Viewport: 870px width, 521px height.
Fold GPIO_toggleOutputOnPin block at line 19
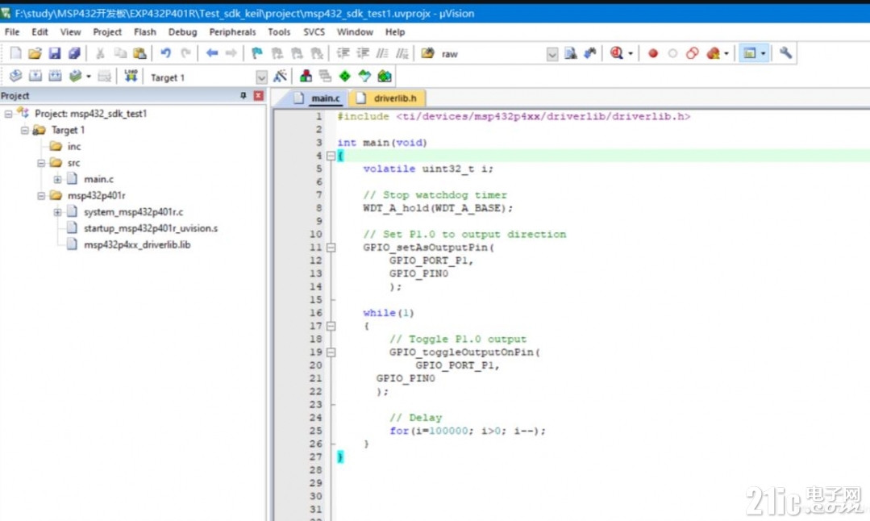click(x=331, y=352)
